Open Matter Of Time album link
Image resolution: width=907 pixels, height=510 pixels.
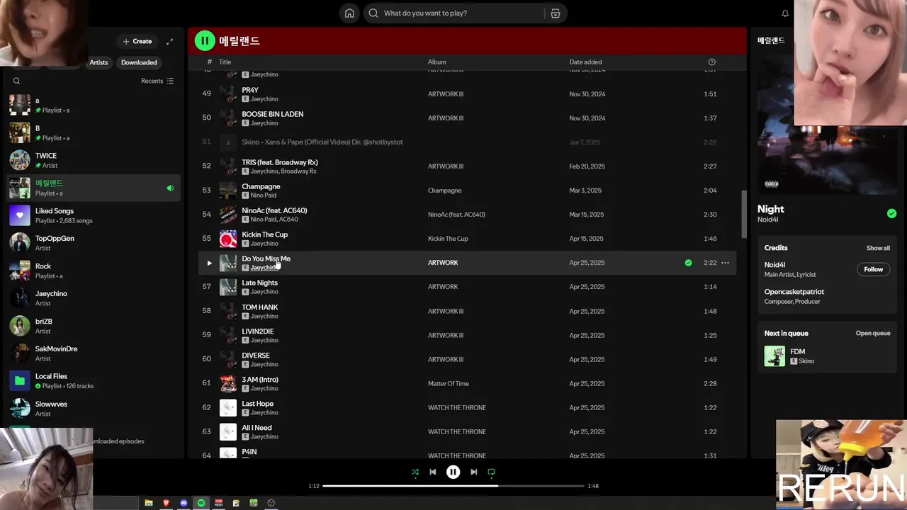[x=449, y=384]
